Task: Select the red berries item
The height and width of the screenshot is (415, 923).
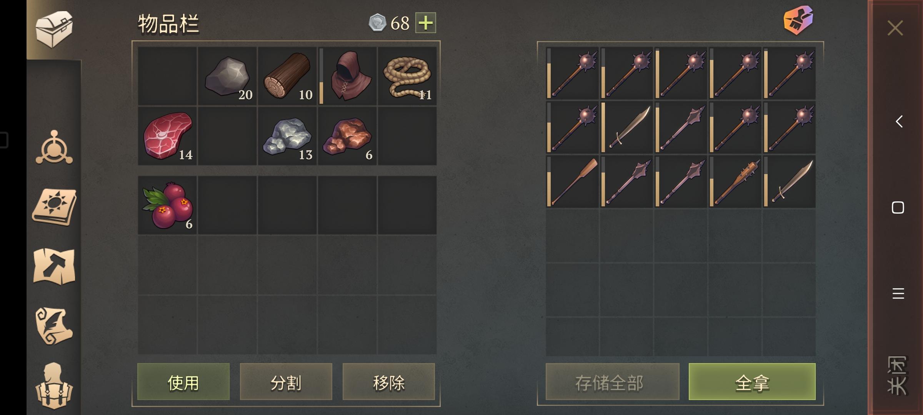Action: click(167, 205)
